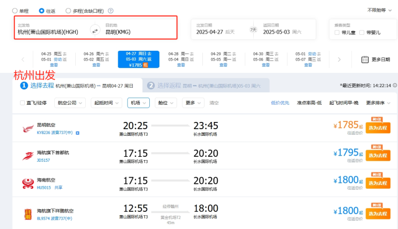Switch to the 选择返程 tab

pyautogui.click(x=206, y=86)
